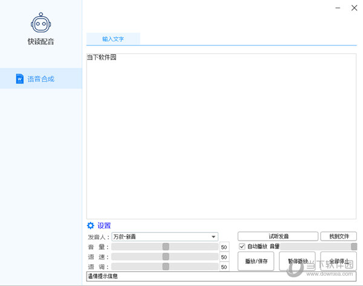Click the 发音人 dropdown arrow
The width and height of the screenshot is (363, 286).
(214, 236)
